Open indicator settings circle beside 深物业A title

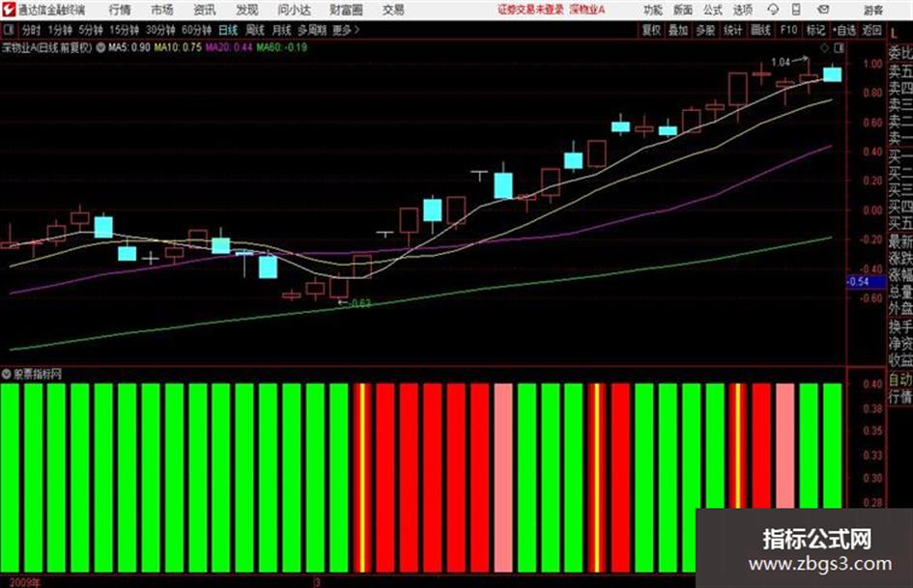click(100, 47)
